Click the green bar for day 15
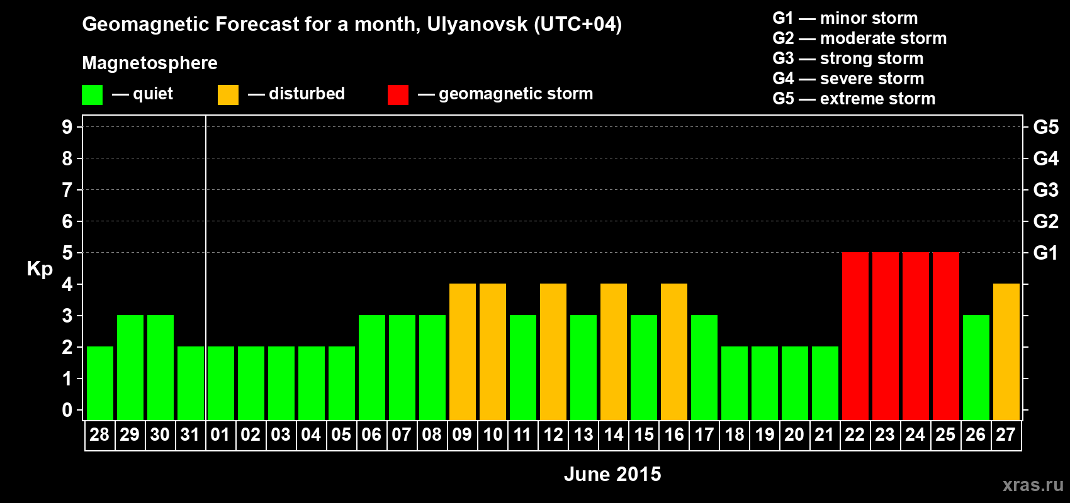Viewport: 1070px width, 503px height. pyautogui.click(x=644, y=367)
